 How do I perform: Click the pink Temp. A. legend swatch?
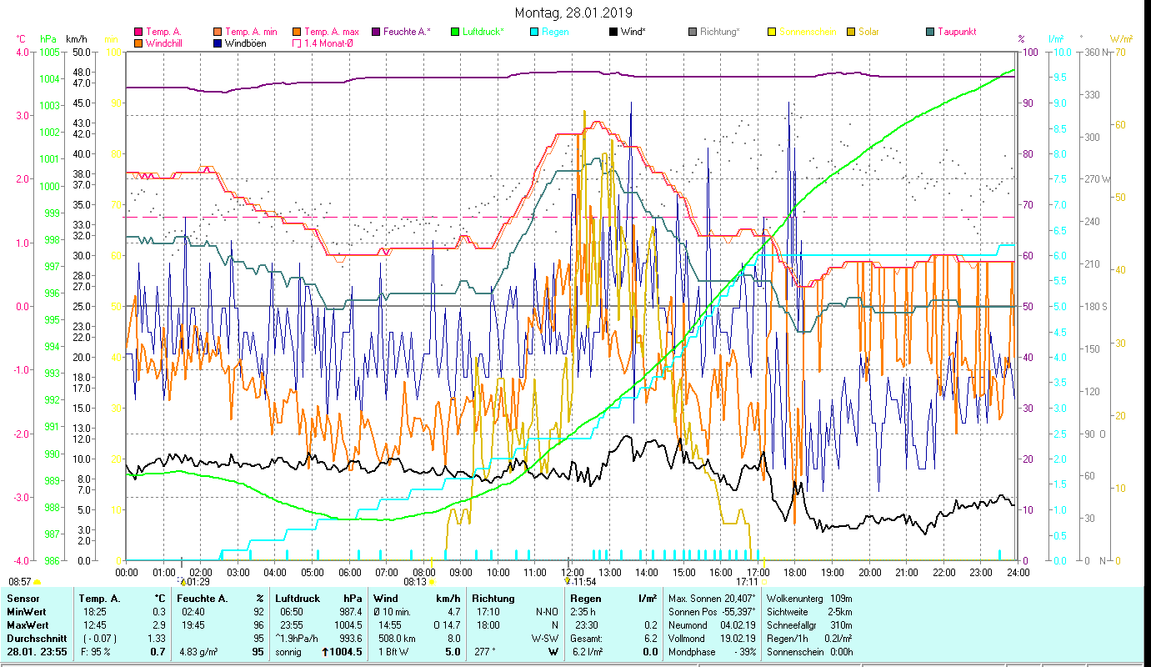click(138, 32)
